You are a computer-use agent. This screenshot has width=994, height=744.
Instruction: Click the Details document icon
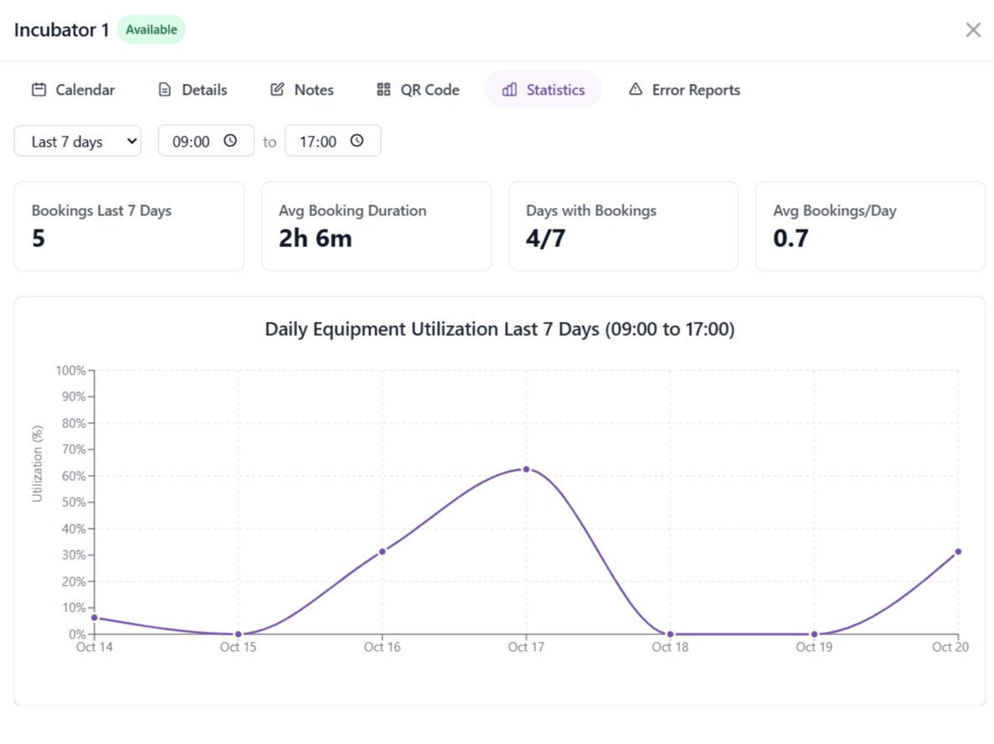pyautogui.click(x=164, y=89)
